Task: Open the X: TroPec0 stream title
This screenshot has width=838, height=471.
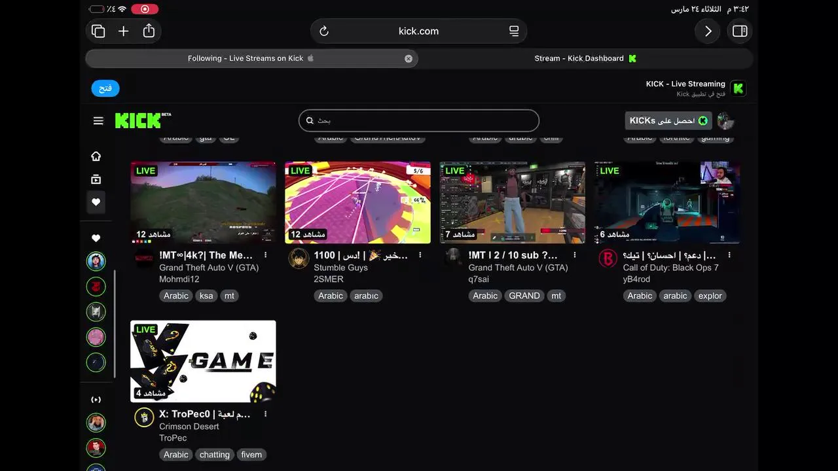Action: [x=205, y=414]
